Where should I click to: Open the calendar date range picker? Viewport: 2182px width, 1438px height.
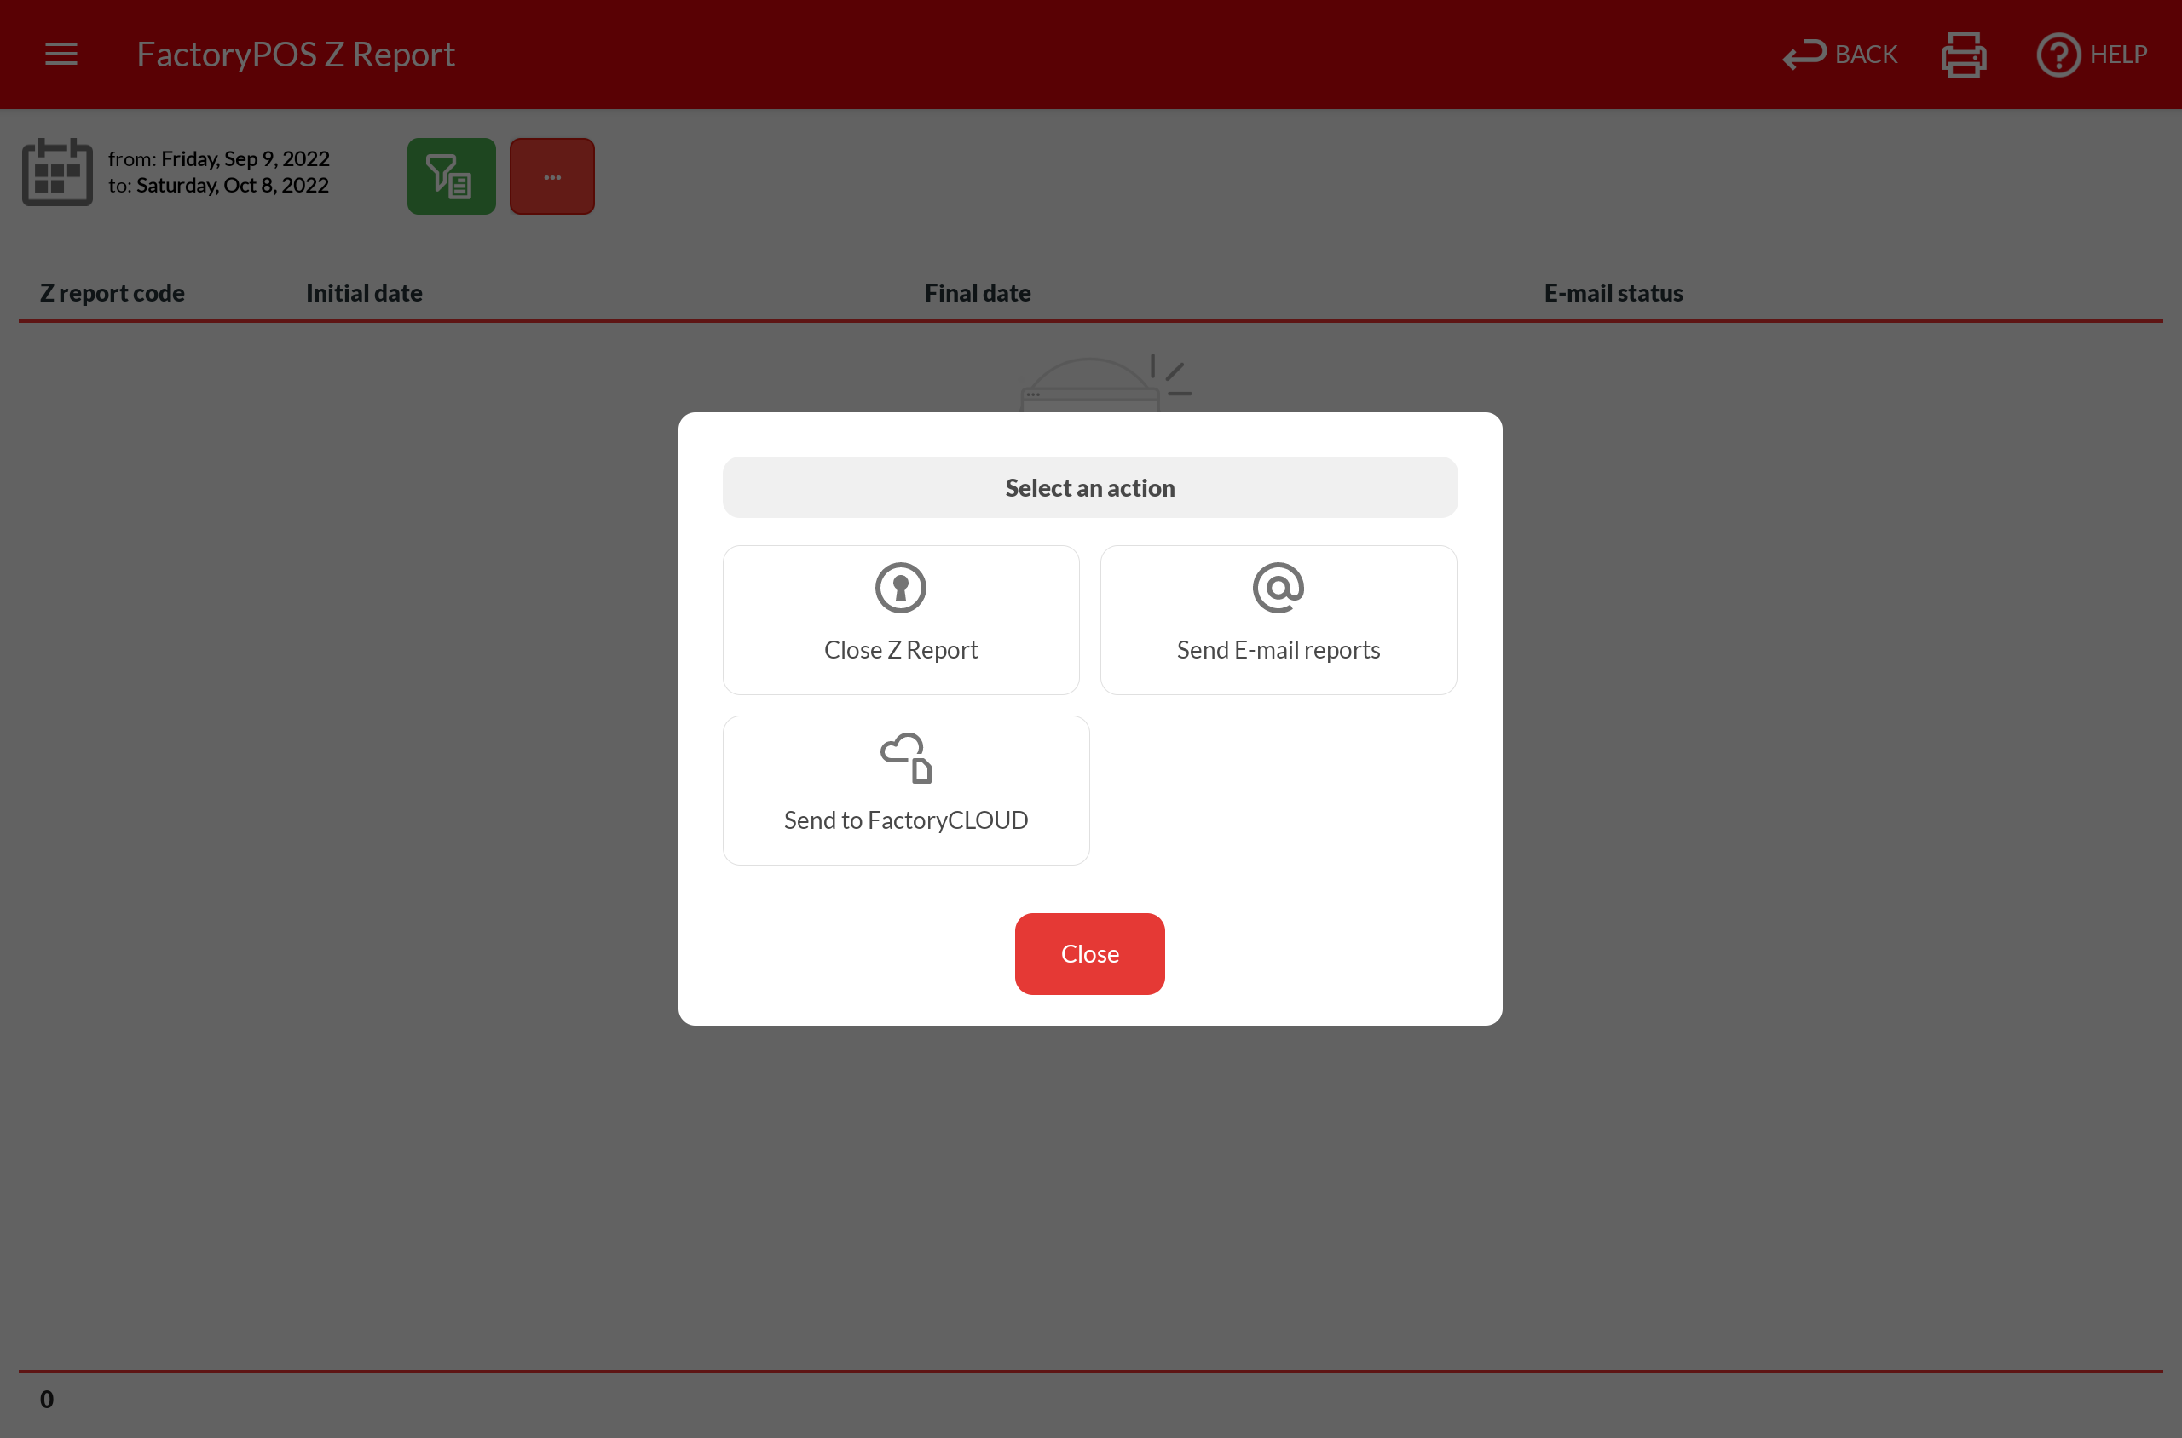(57, 172)
